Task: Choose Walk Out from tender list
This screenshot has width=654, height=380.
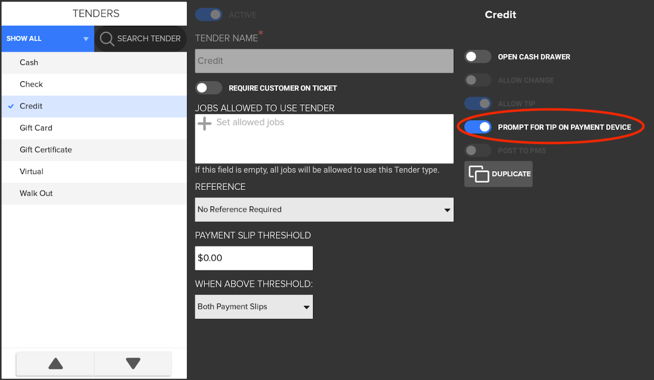Action: tap(36, 194)
